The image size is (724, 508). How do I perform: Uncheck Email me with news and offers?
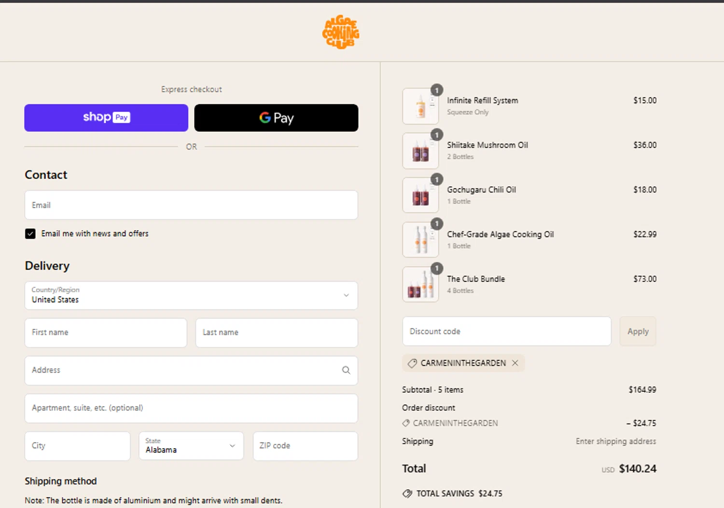point(30,234)
